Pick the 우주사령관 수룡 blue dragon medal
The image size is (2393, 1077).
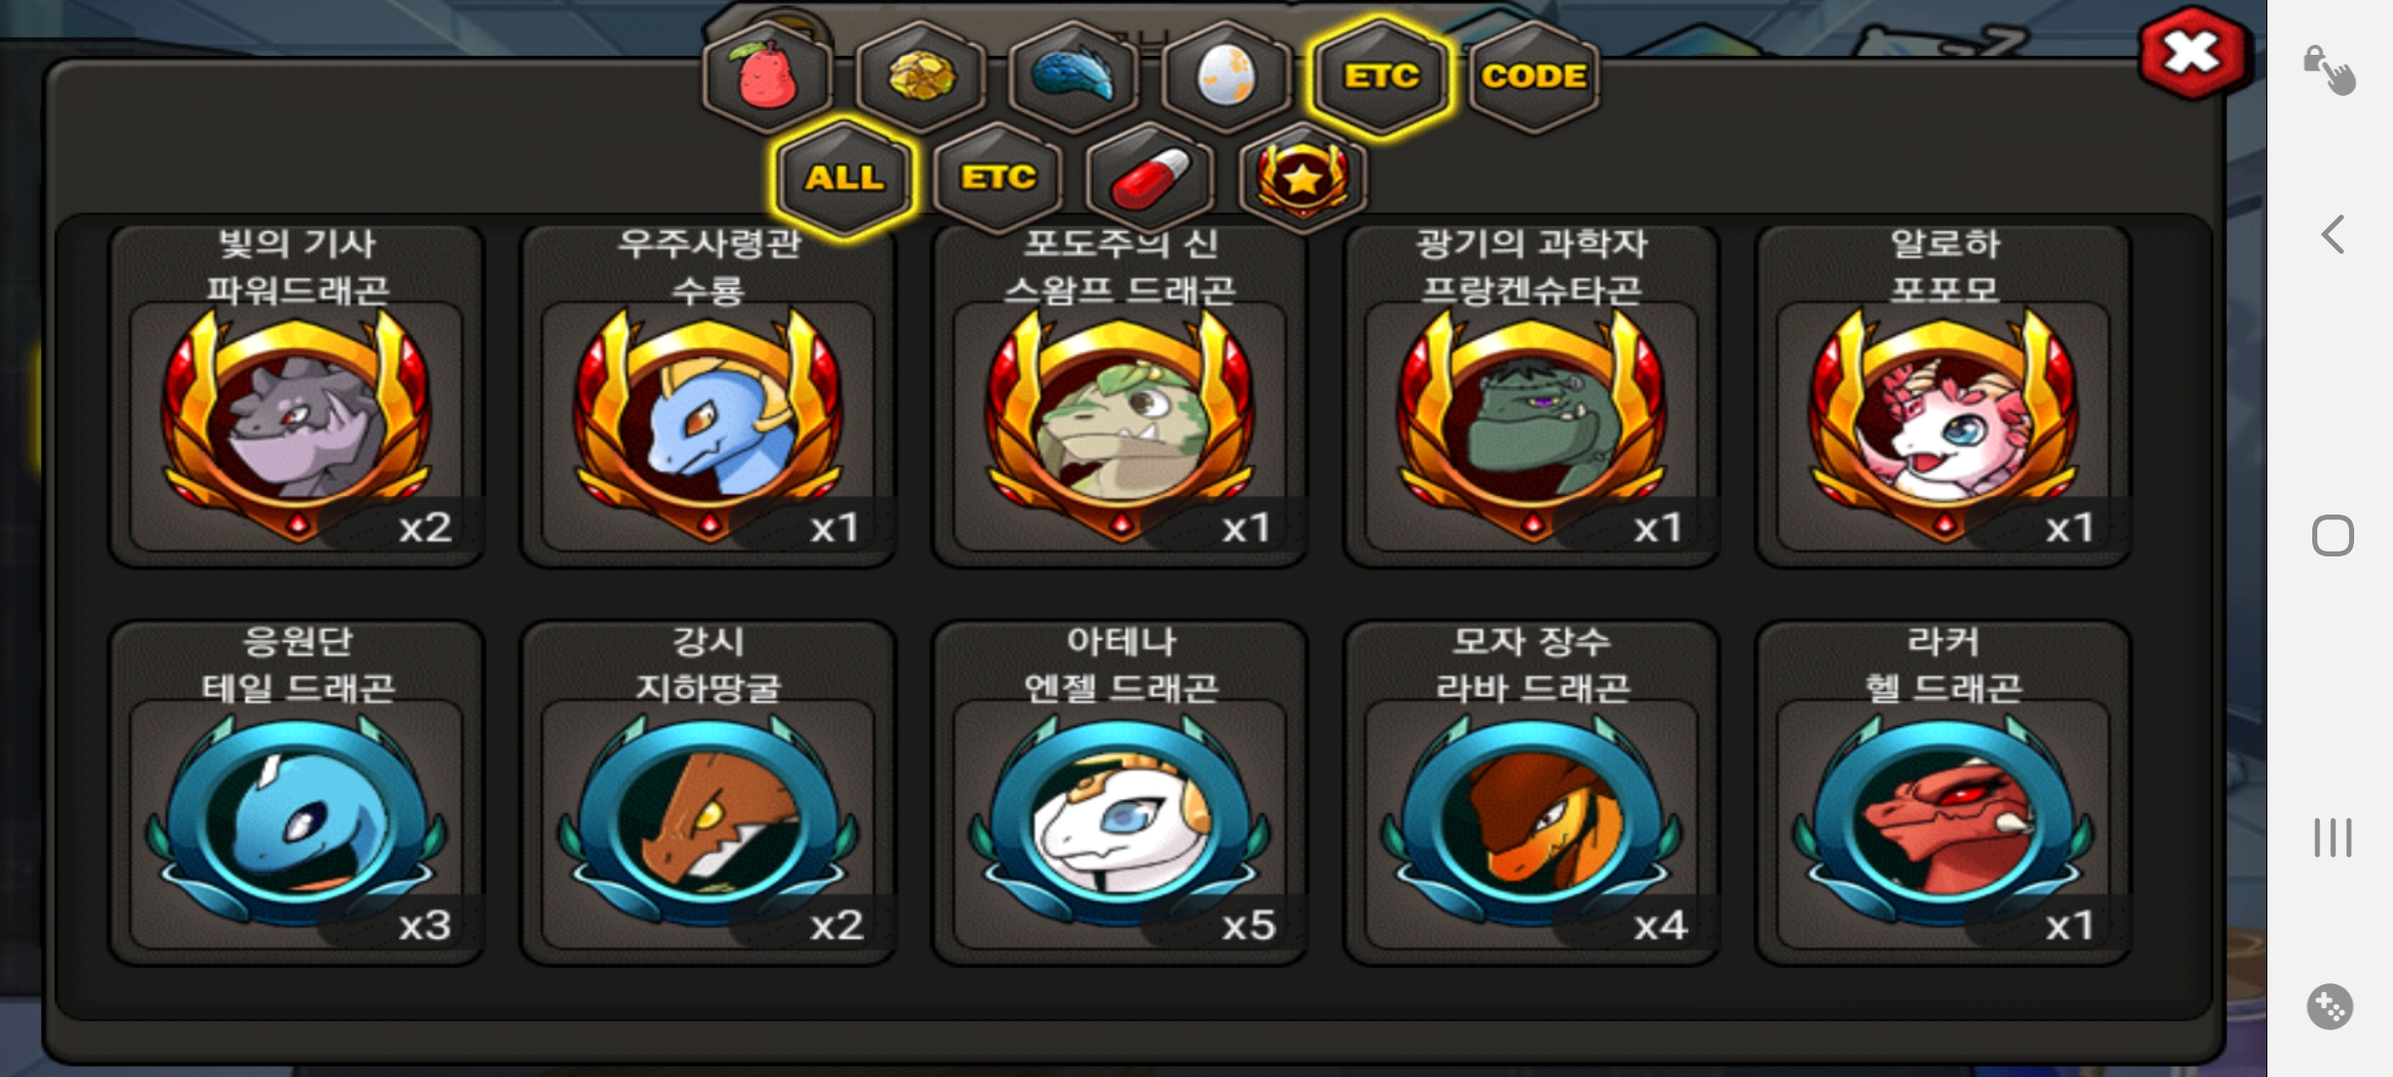pyautogui.click(x=709, y=396)
